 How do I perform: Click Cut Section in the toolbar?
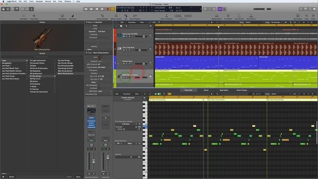[228, 16]
